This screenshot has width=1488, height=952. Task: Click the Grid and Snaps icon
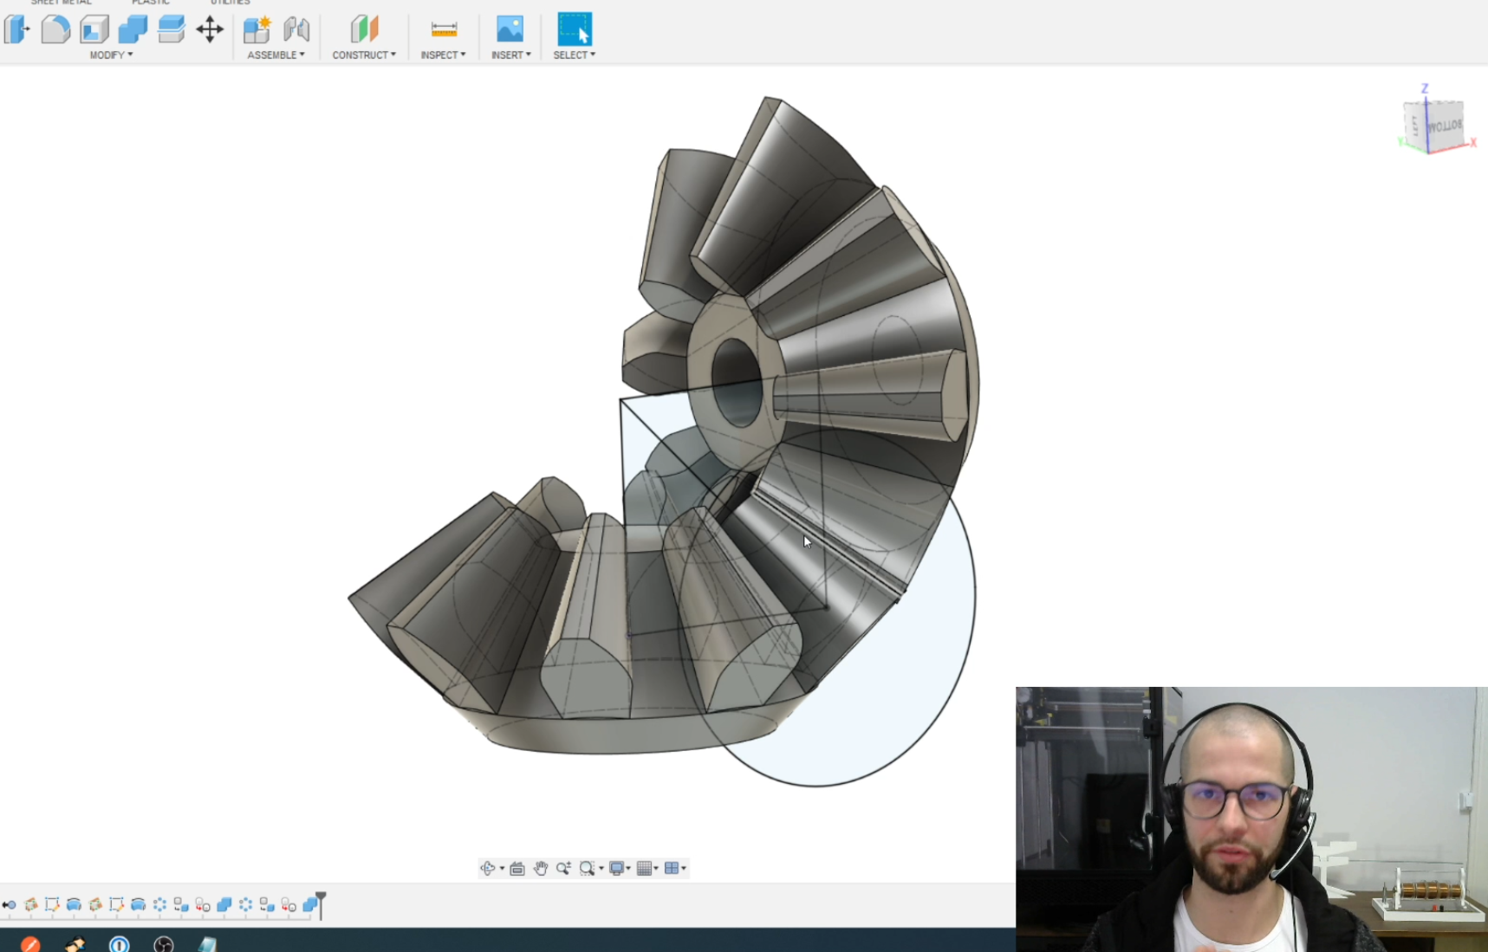tap(644, 868)
